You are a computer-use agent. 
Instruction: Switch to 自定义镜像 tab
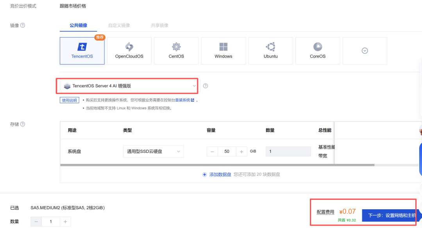click(x=119, y=25)
